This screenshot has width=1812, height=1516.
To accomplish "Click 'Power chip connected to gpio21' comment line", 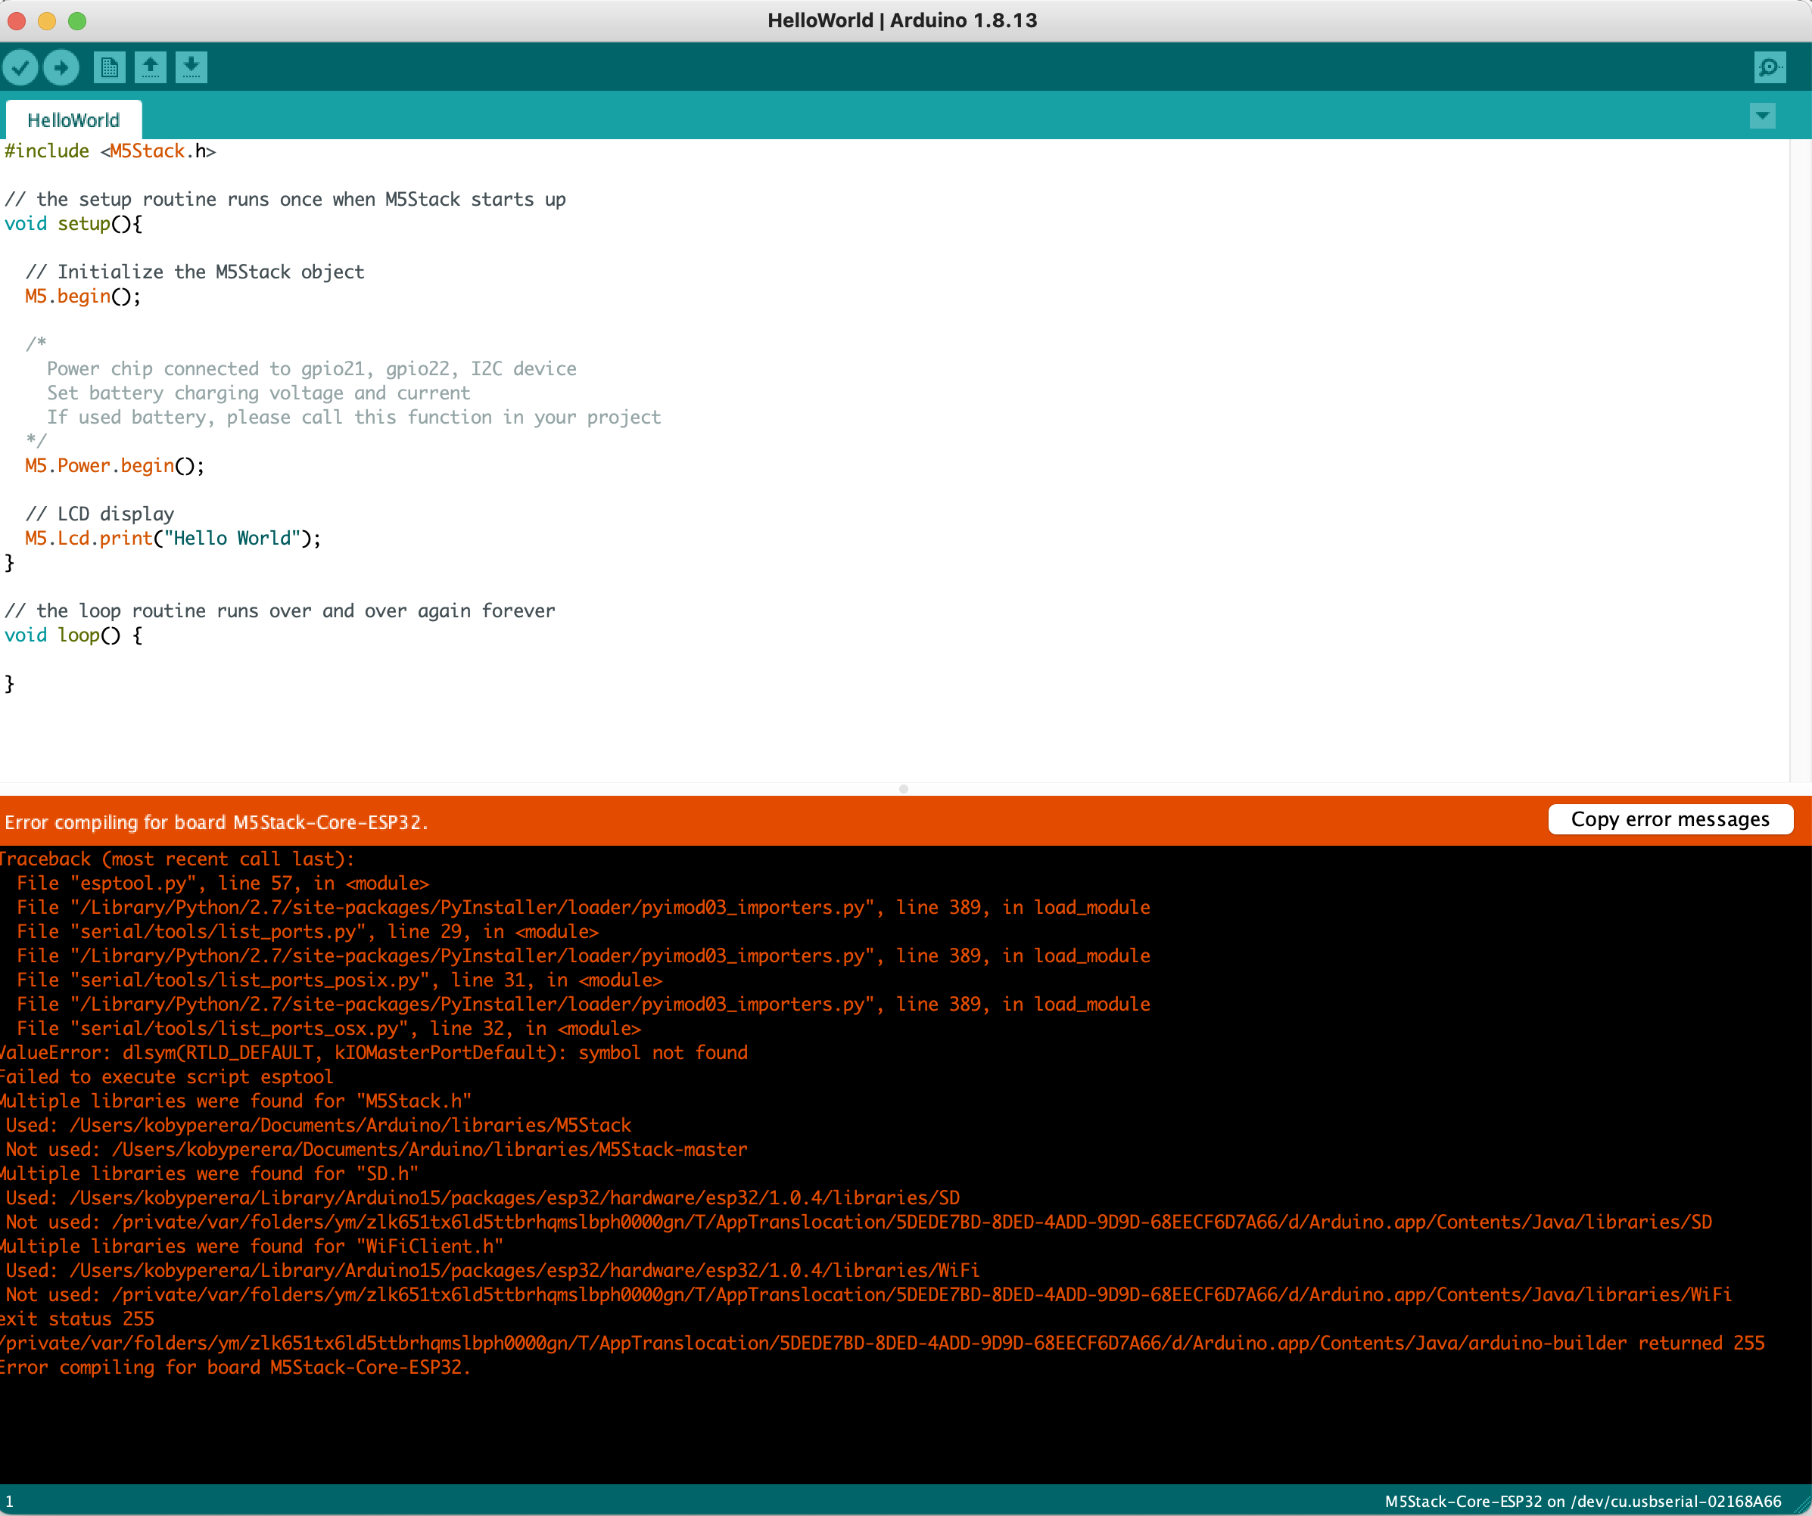I will 312,368.
